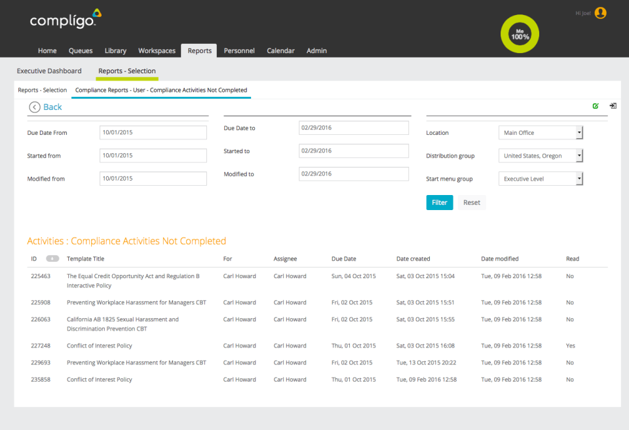Open the user profile avatar icon
Screen dimensions: 629x430
[601, 13]
